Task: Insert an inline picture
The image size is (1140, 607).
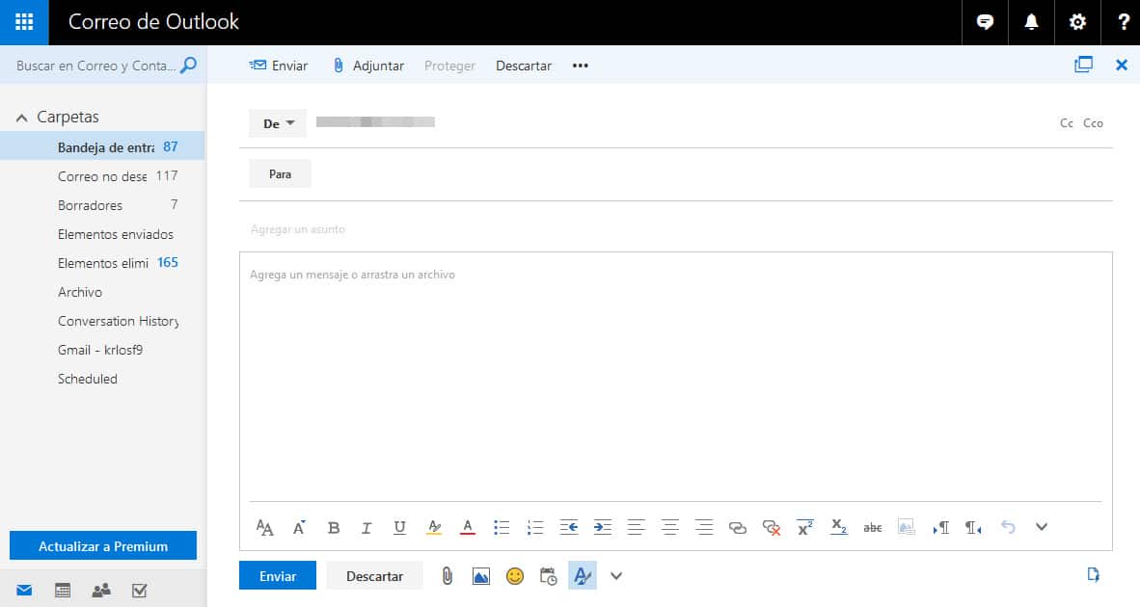Action: click(x=480, y=576)
